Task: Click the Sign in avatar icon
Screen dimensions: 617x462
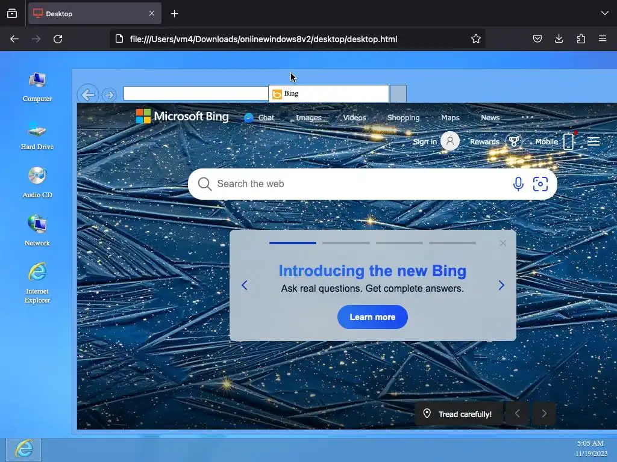Action: click(x=450, y=141)
